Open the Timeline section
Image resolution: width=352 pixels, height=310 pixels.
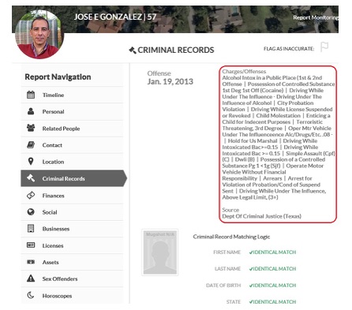click(72, 95)
